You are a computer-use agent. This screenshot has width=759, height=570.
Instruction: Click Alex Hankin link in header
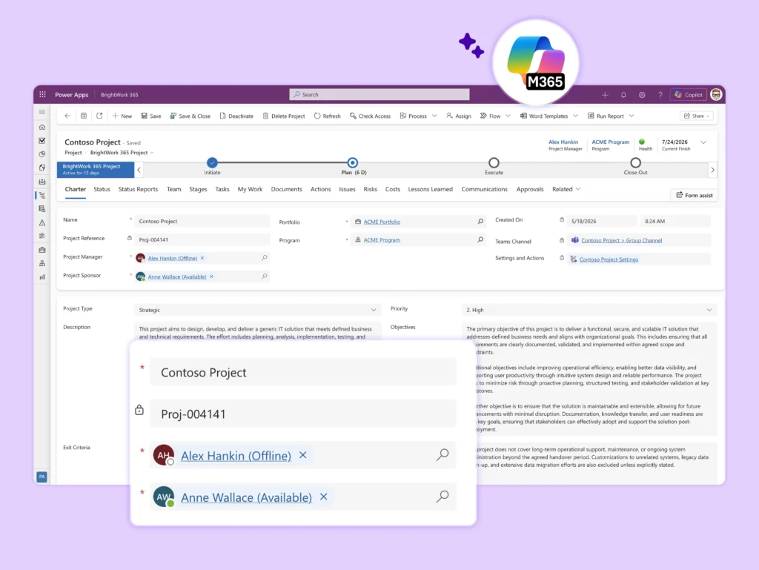(563, 142)
